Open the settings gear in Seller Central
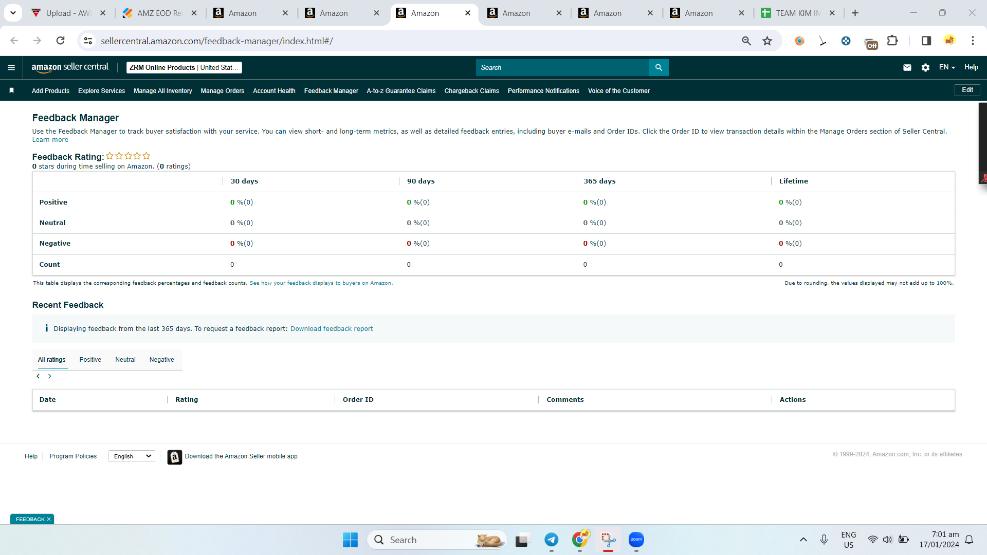This screenshot has width=987, height=555. click(925, 67)
